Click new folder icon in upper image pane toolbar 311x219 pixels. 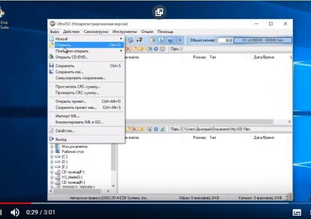pos(134,49)
